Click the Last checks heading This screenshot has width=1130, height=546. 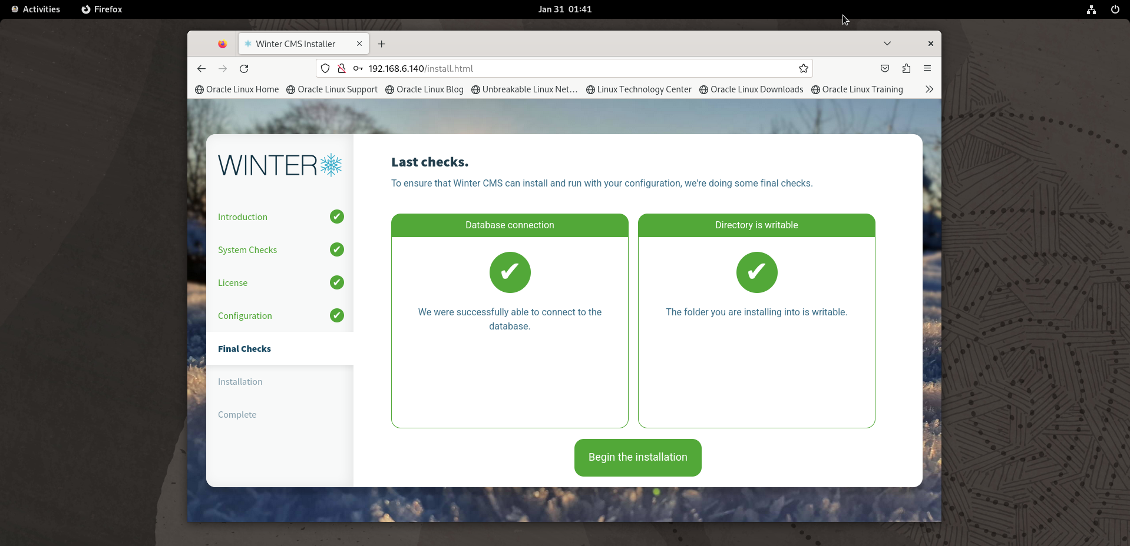[430, 162]
